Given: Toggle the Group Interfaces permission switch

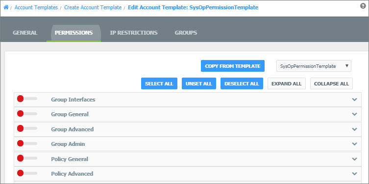Looking at the screenshot, I should click(x=27, y=99).
